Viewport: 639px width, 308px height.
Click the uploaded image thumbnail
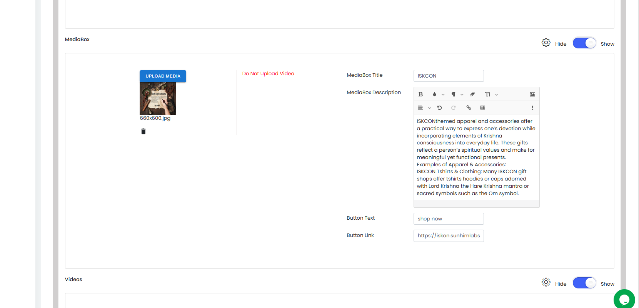click(158, 98)
